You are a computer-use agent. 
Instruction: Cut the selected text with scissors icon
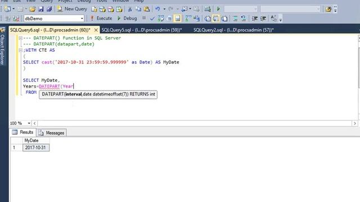pyautogui.click(x=130, y=9)
